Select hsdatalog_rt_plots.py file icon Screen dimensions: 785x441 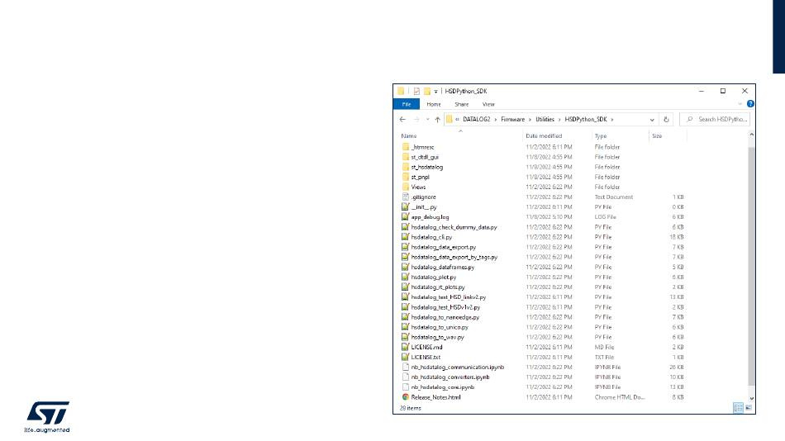pos(406,287)
